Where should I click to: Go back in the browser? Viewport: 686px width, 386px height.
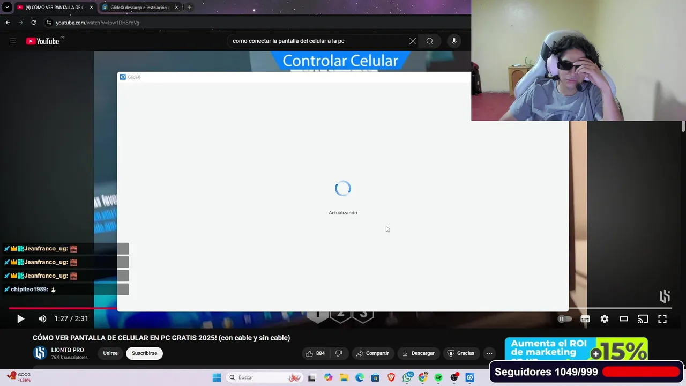tap(8, 23)
